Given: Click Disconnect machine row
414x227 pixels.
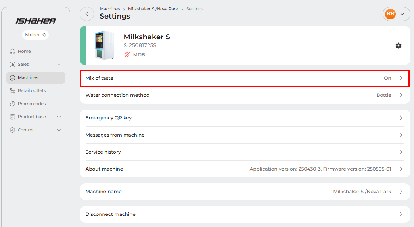Looking at the screenshot, I should (245, 214).
